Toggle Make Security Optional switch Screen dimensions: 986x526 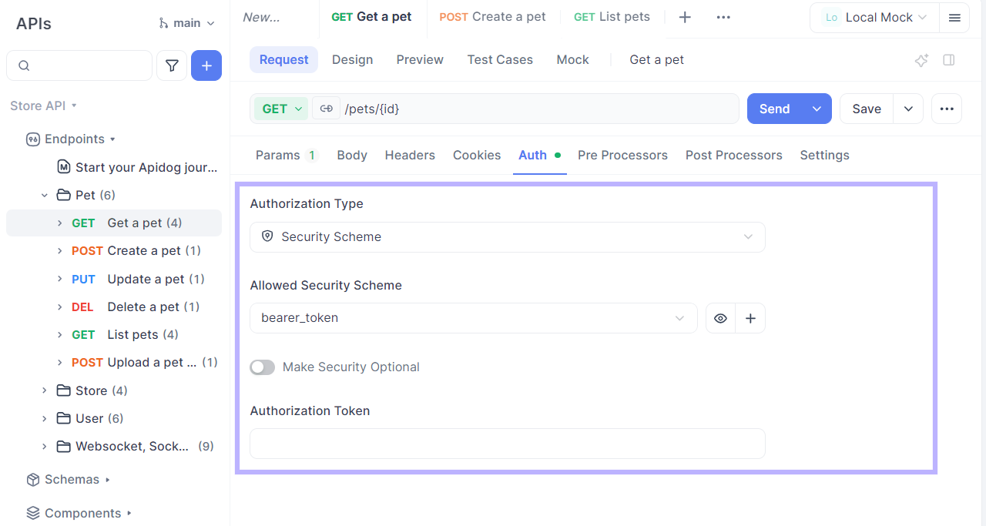[263, 367]
